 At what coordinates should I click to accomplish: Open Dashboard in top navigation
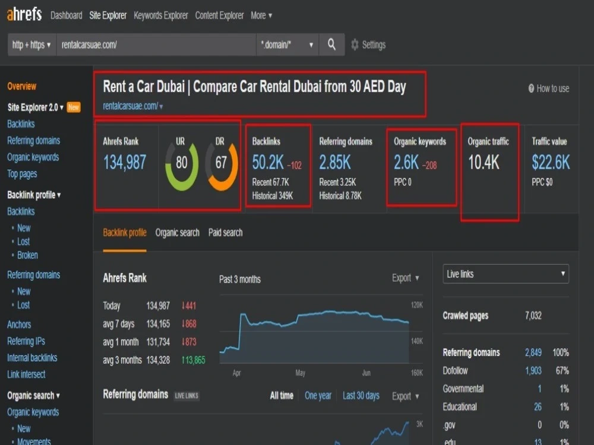coord(67,15)
